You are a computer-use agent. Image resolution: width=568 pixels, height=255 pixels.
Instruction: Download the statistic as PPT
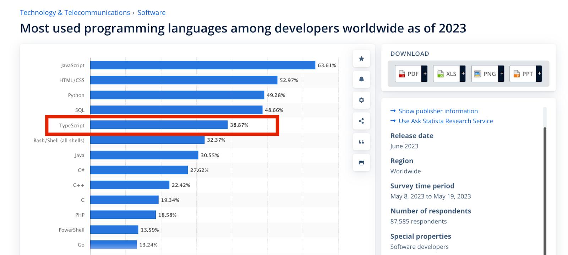[523, 74]
